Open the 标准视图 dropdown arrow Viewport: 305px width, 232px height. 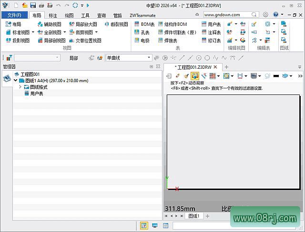33,32
